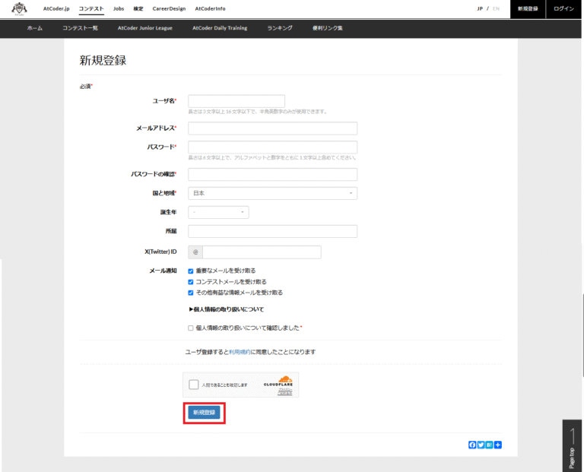Open the 利用規約 terms link
Screen dimensions: 584x472
pyautogui.click(x=240, y=352)
